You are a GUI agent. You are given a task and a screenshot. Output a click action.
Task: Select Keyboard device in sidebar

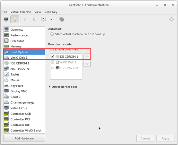24,86
